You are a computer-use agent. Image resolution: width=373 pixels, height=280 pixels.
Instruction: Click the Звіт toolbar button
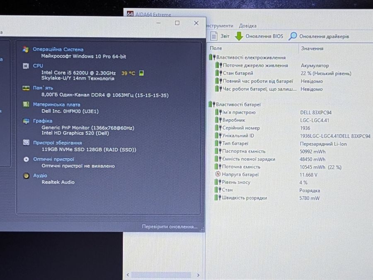pyautogui.click(x=220, y=36)
